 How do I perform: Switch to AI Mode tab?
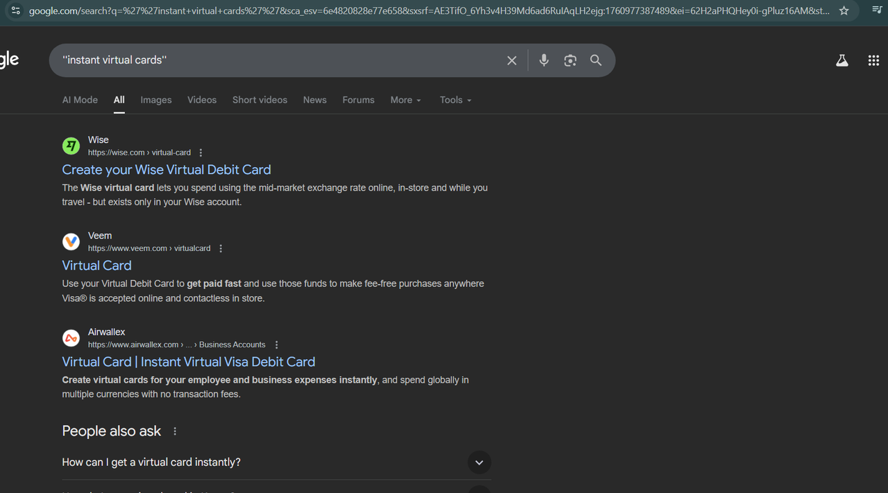click(x=80, y=100)
